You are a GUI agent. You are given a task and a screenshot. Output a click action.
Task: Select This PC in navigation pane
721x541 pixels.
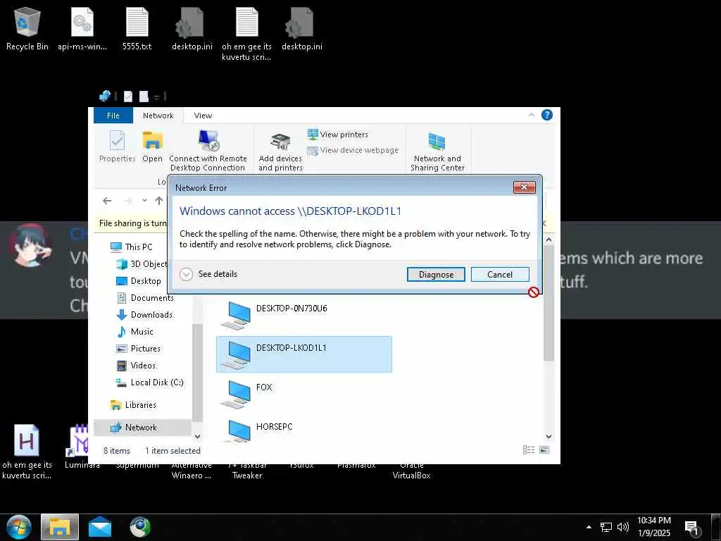[x=132, y=247]
